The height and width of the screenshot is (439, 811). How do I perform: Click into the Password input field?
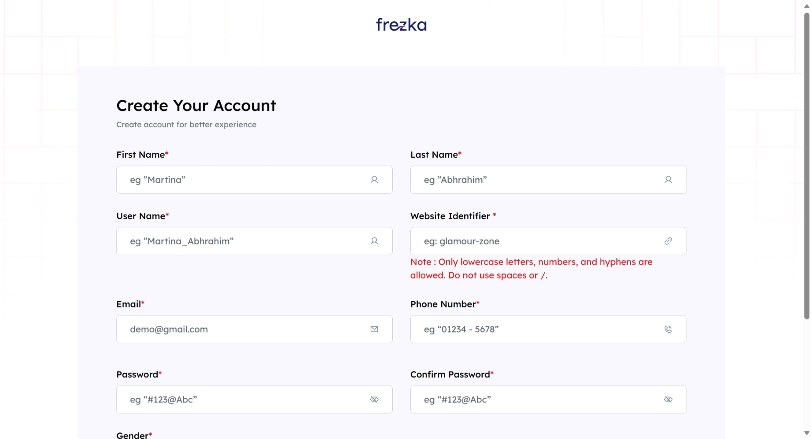(x=244, y=399)
